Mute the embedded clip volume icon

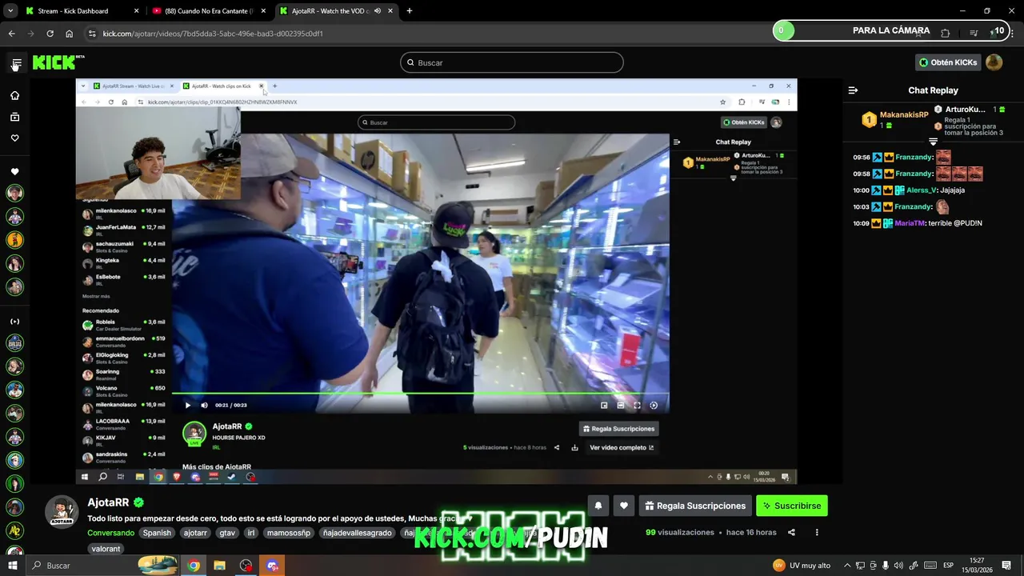204,405
